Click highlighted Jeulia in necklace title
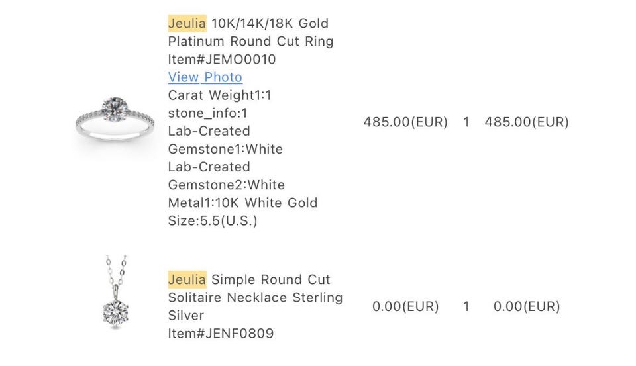Screen dimensions: 636x366 (187, 279)
